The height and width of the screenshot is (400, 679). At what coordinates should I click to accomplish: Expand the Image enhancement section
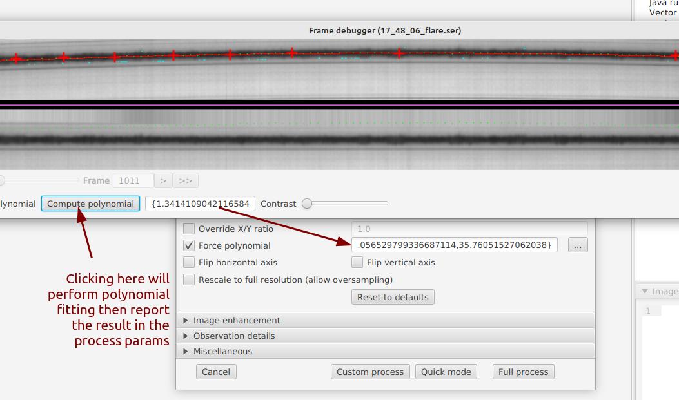click(x=237, y=320)
